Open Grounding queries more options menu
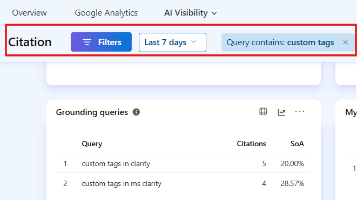357x200 pixels. coord(299,111)
